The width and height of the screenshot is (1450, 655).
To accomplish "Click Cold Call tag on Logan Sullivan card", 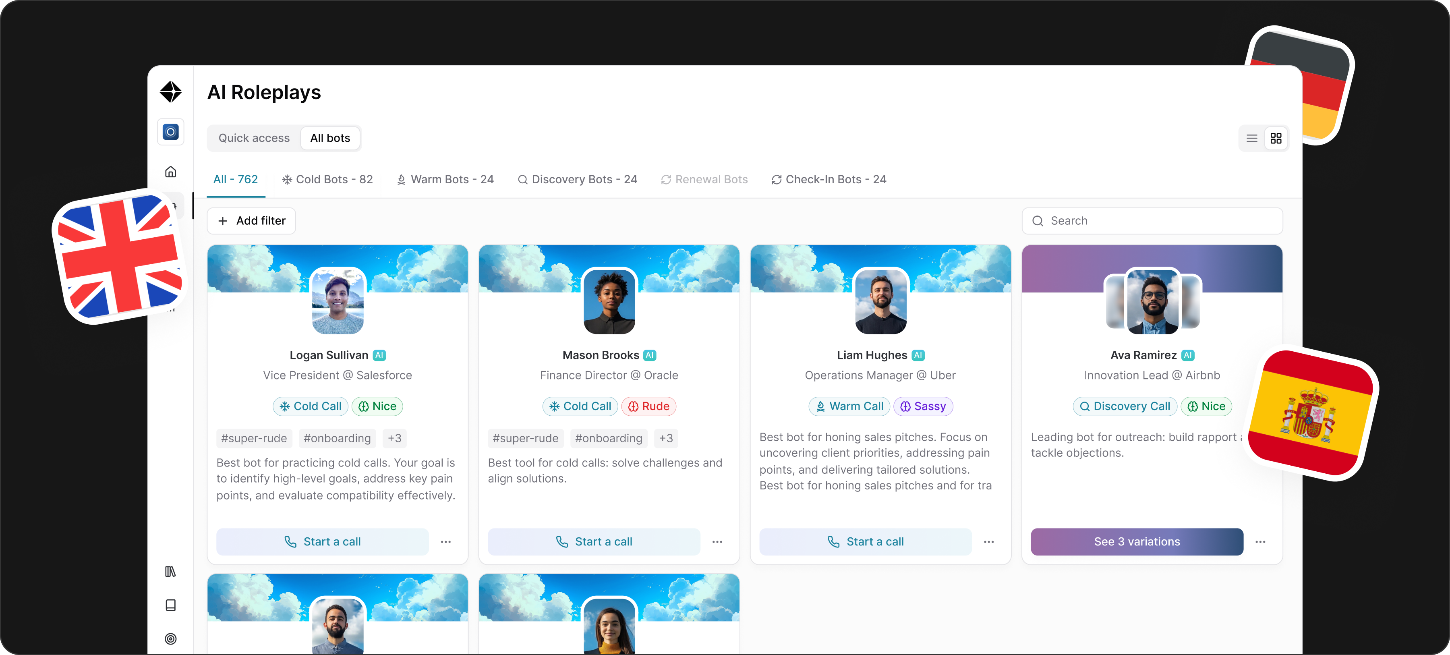I will [x=311, y=406].
